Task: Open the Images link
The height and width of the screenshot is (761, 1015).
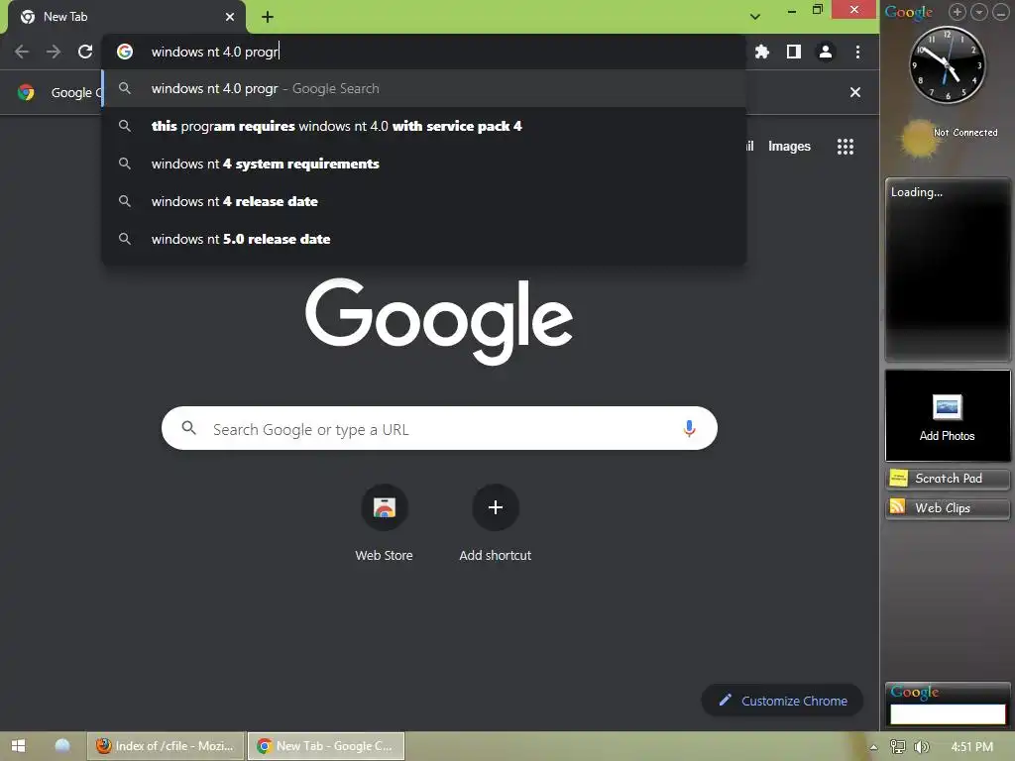Action: point(789,147)
